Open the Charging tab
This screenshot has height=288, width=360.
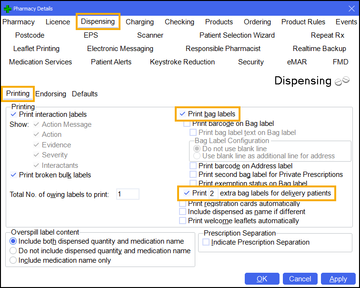pyautogui.click(x=140, y=22)
